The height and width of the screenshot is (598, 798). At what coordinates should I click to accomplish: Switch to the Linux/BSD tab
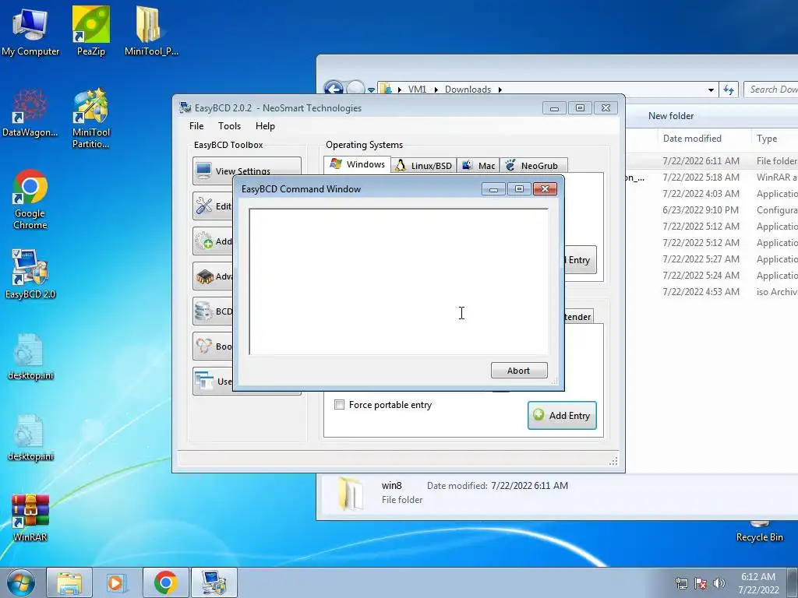click(424, 166)
